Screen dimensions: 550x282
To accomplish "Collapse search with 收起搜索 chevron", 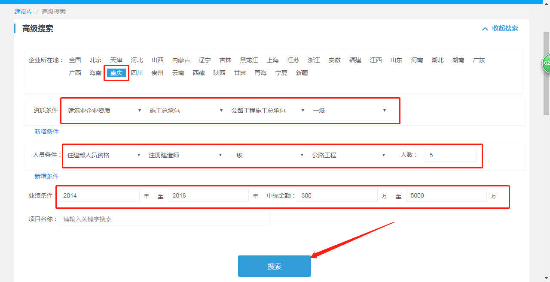I will 500,28.
